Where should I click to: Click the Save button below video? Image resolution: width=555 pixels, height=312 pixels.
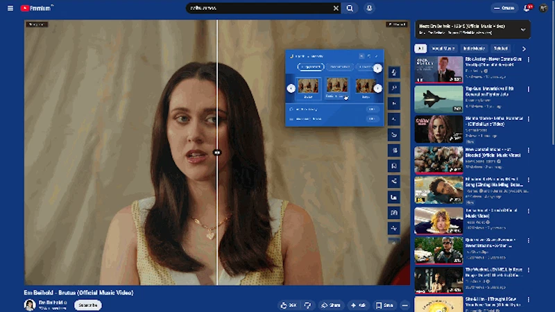(384, 305)
